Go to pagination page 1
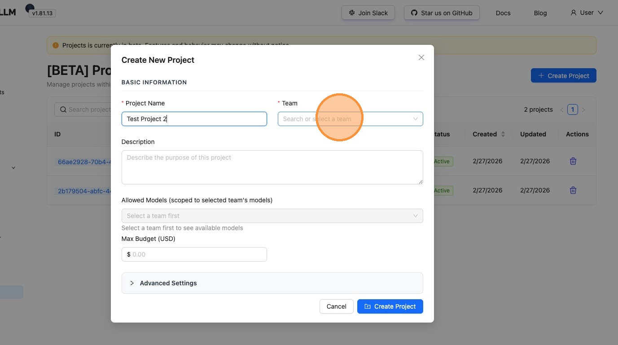The width and height of the screenshot is (618, 345). [572, 109]
